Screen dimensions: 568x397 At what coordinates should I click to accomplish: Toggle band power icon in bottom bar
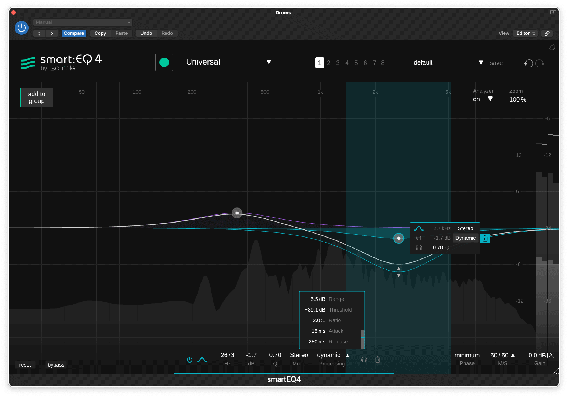[189, 360]
